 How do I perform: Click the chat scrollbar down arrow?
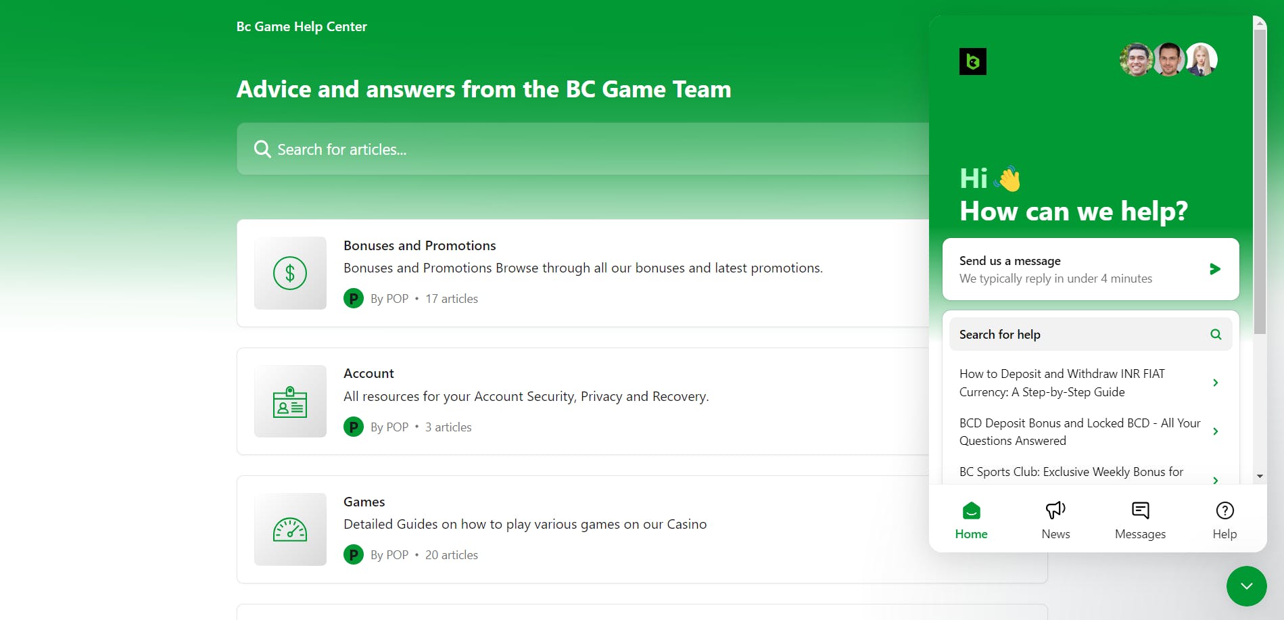pyautogui.click(x=1259, y=476)
